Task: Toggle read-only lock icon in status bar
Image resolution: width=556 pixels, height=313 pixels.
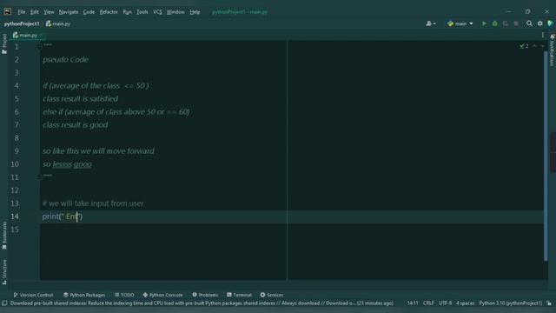Action: (x=549, y=303)
